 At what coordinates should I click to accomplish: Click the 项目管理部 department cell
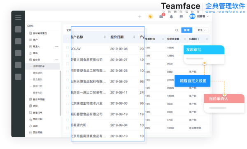[195, 128]
